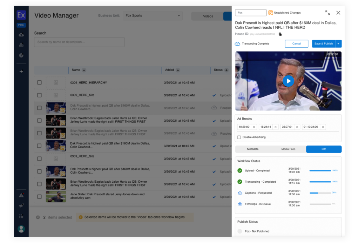
Task: Remove the 10:29;00 ad break
Action: coord(254,127)
